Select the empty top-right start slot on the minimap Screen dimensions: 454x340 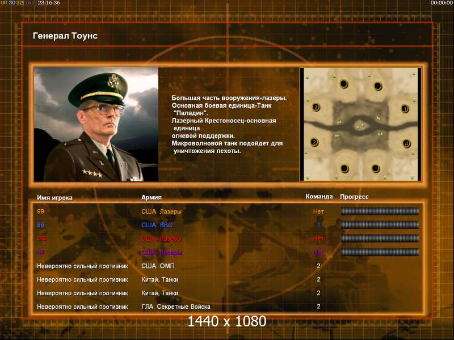pyautogui.click(x=378, y=86)
